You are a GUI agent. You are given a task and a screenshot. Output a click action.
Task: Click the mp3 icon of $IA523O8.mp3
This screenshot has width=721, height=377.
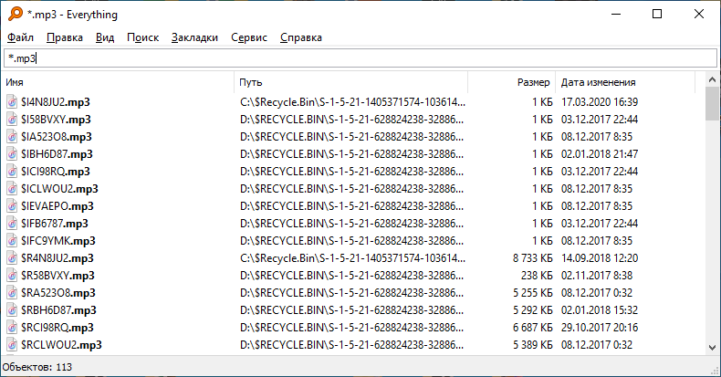[12, 137]
